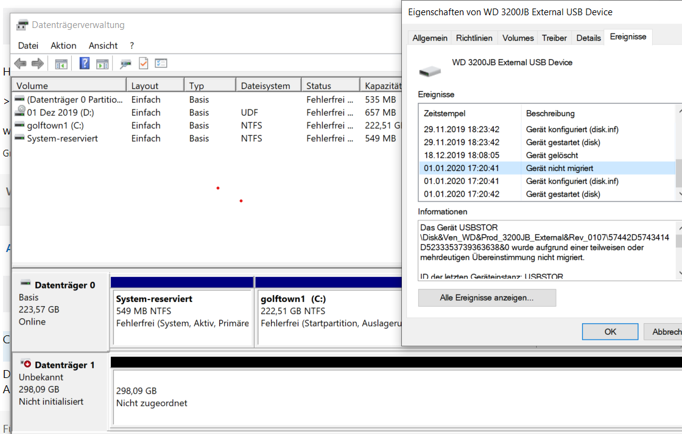Switch to the Allgemein tab

click(x=430, y=38)
